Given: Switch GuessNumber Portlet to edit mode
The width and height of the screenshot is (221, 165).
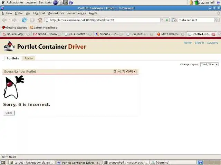Looking at the screenshot, I should click(127, 71).
